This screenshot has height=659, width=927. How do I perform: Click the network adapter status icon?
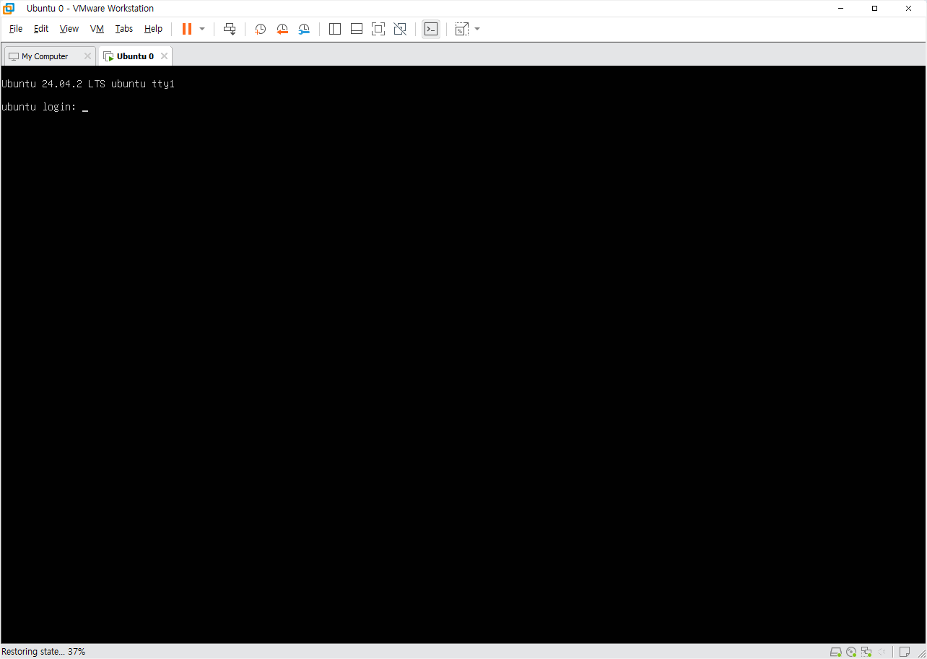coord(866,653)
